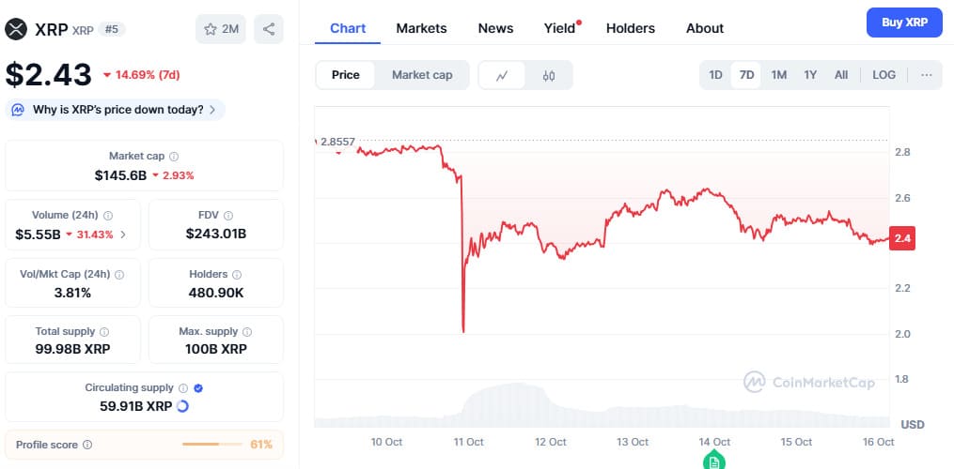Click the Profile score progress bar
The width and height of the screenshot is (954, 469).
point(213,444)
